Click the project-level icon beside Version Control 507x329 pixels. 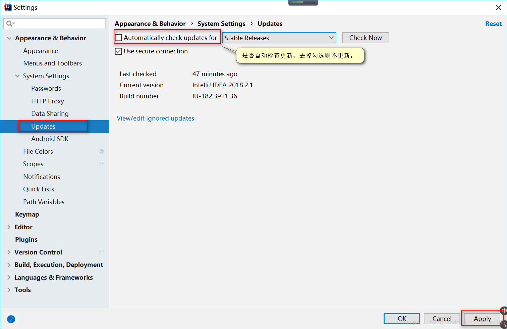pos(102,252)
